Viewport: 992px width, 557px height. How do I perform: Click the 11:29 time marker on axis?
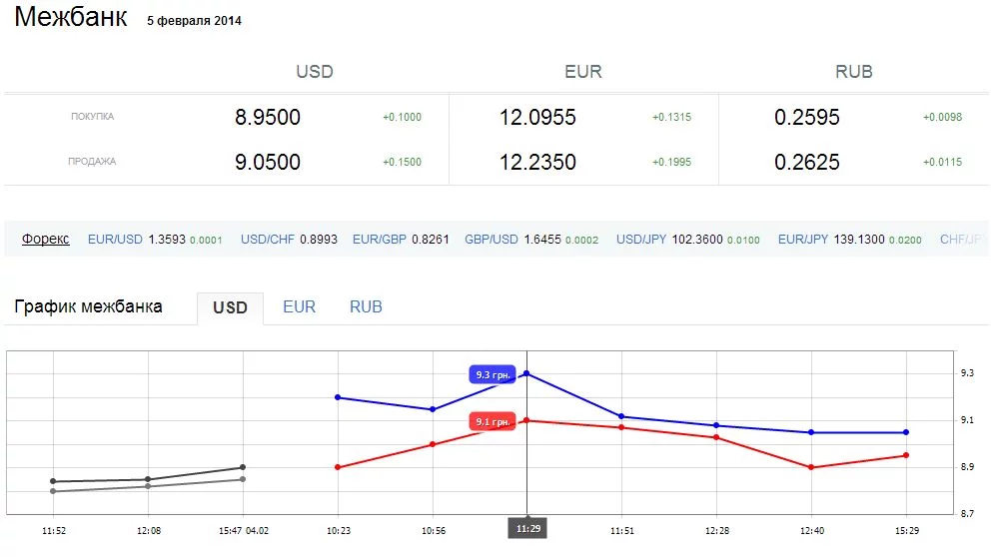point(526,528)
